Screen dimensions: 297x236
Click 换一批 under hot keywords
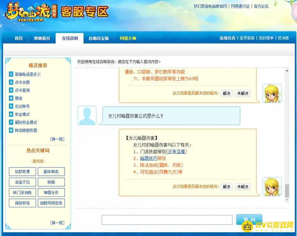(58, 223)
